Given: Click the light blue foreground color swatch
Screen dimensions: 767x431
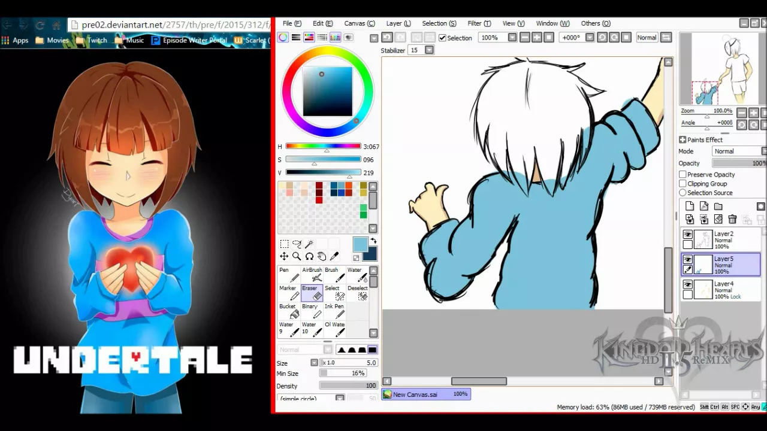Looking at the screenshot, I should tap(360, 244).
